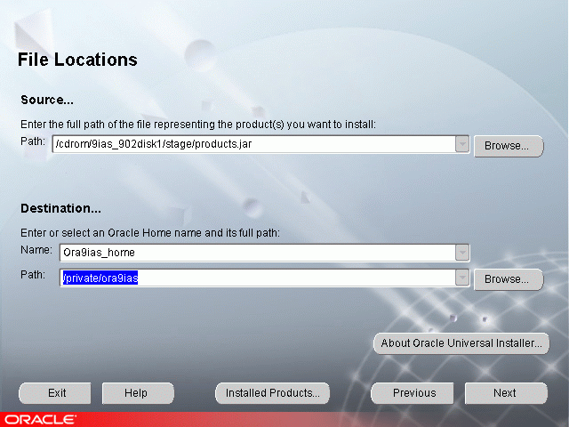Click the Oracle logo in footer
The width and height of the screenshot is (569, 427).
point(41,419)
